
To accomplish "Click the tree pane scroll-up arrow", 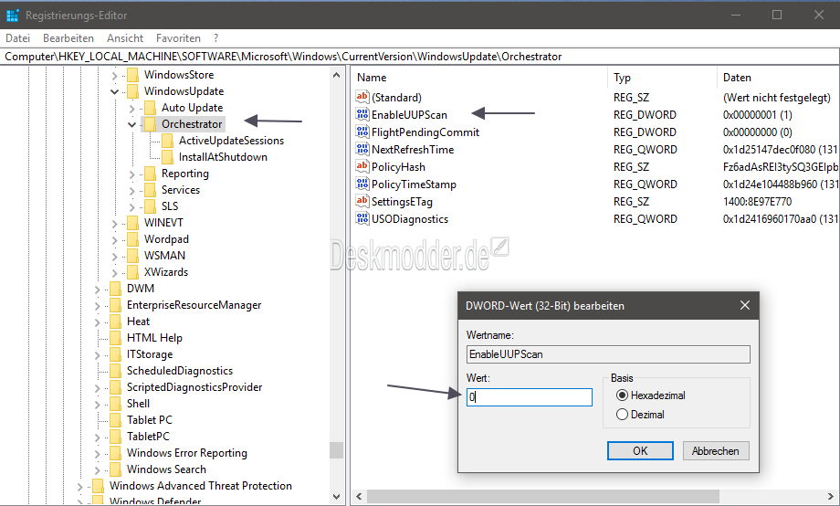I will pyautogui.click(x=336, y=75).
